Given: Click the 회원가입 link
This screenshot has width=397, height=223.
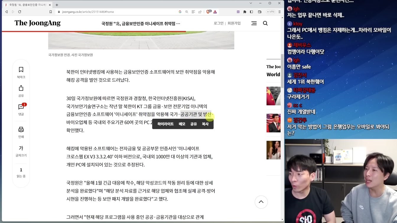Looking at the screenshot, I should (x=234, y=23).
